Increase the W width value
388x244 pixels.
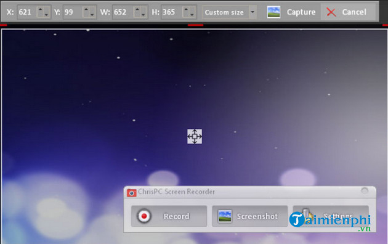click(x=137, y=9)
